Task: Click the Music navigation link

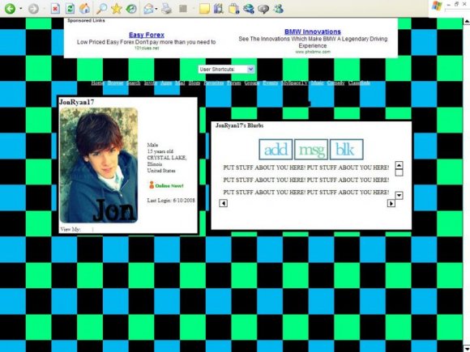Action: click(317, 83)
